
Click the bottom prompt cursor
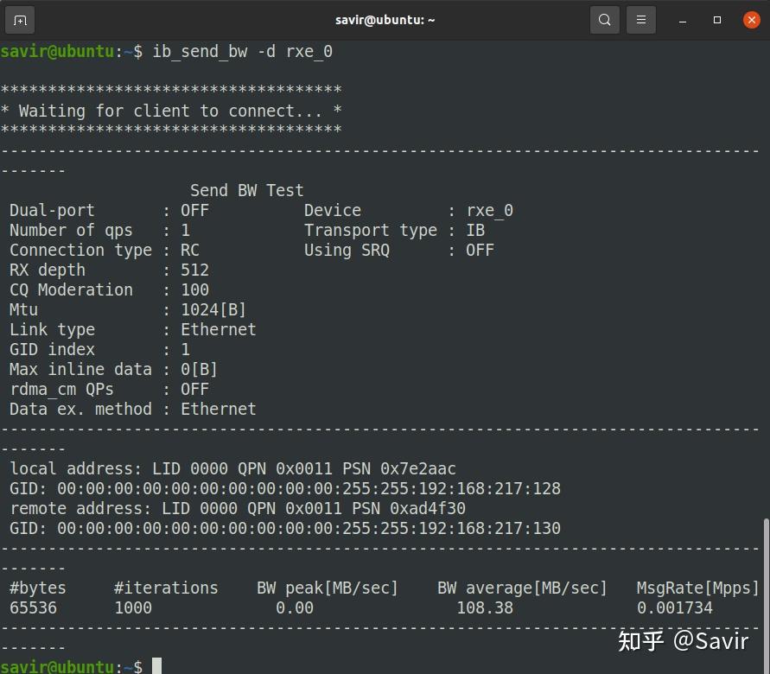coord(156,666)
